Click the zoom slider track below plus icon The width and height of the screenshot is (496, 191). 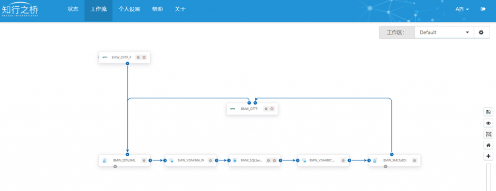point(488,177)
